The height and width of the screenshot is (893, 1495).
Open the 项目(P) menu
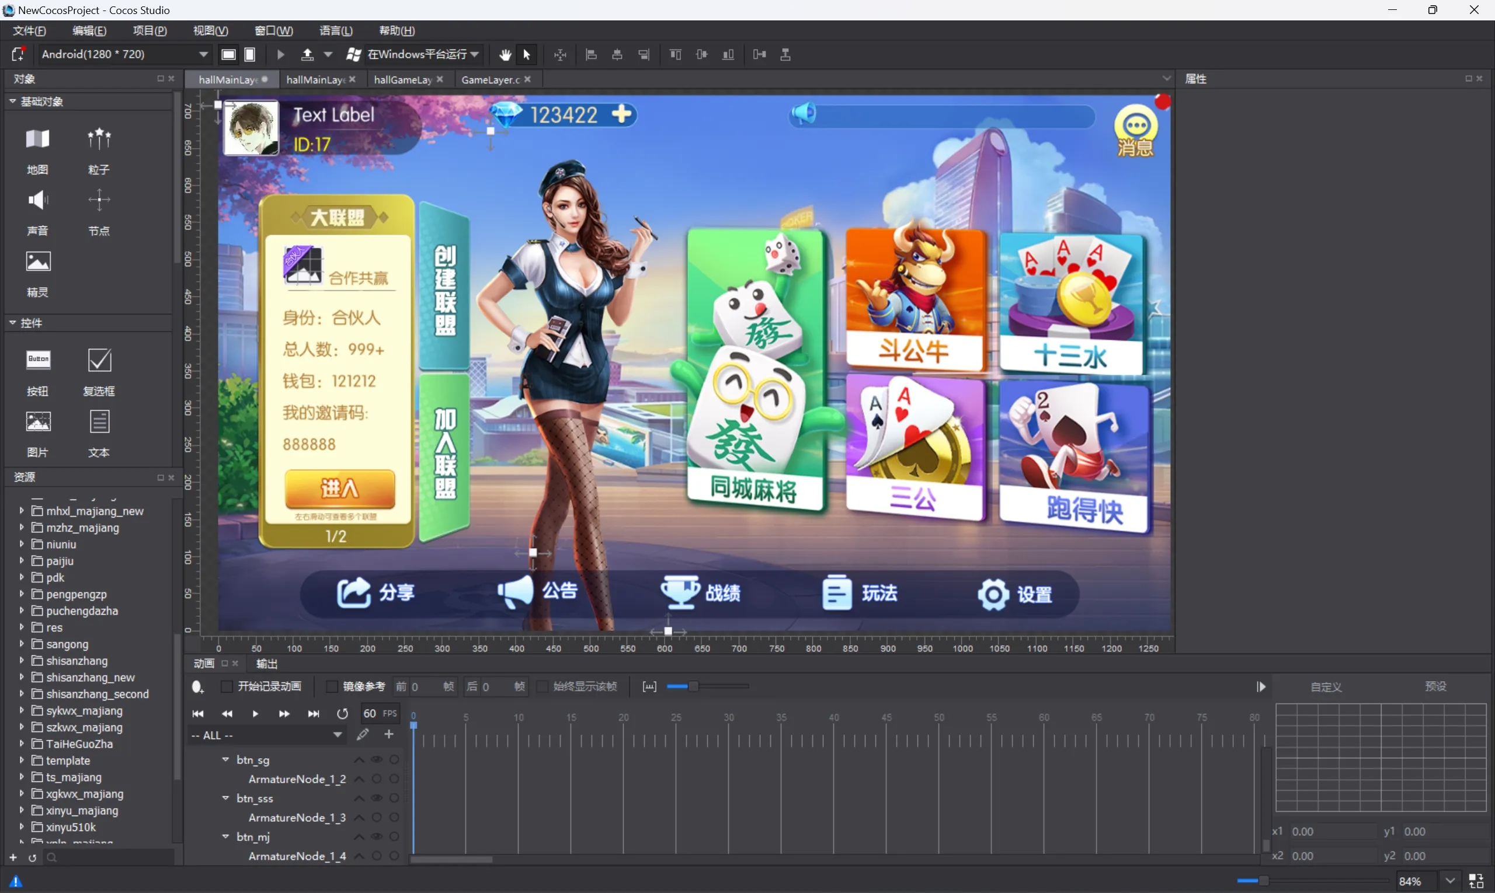(149, 31)
